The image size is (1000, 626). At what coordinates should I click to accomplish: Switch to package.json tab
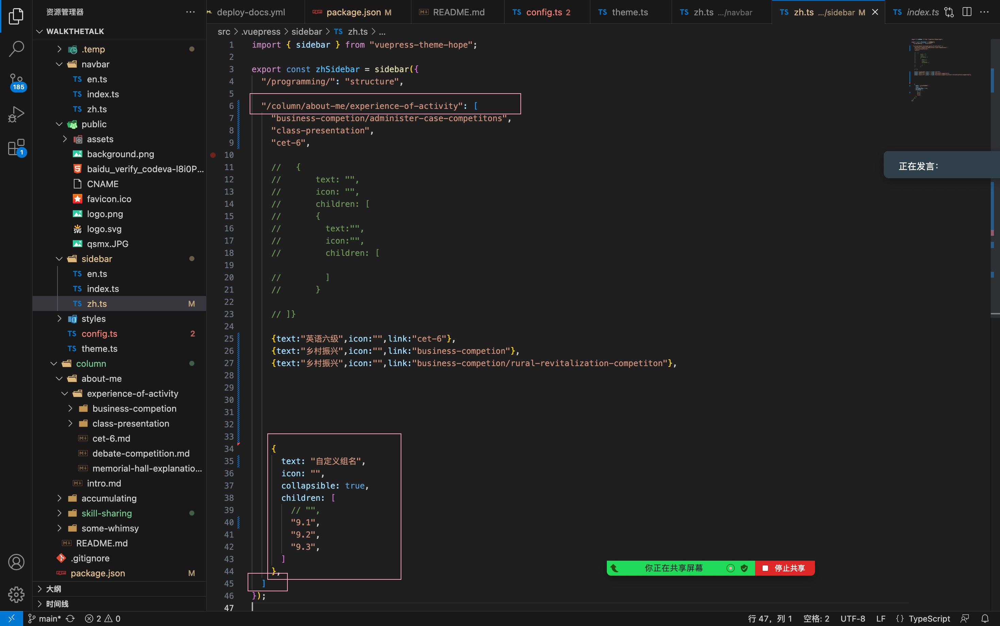(358, 12)
